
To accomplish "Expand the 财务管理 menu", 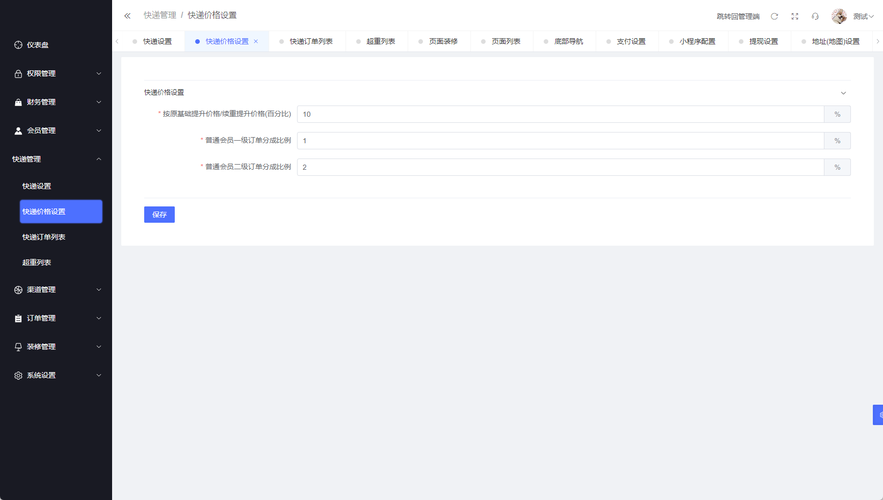I will coord(56,102).
